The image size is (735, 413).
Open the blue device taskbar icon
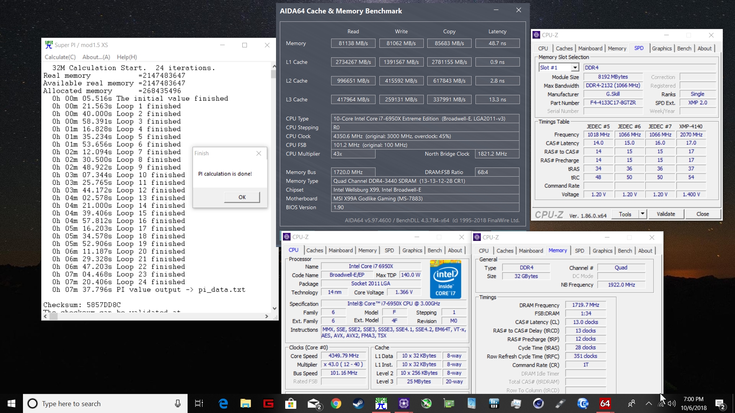(x=471, y=403)
